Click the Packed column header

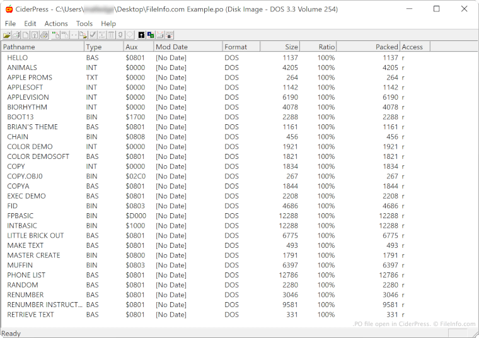368,47
